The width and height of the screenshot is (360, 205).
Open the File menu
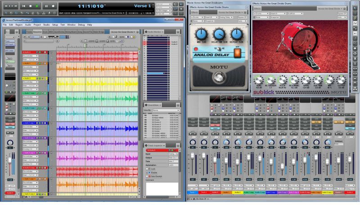4,25
